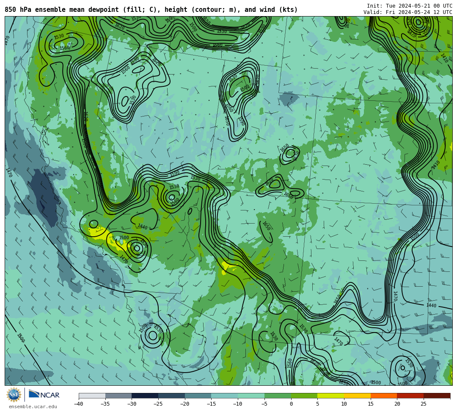
Task: Click the gray-blue colorbar swatch between -35 and -30
Action: tap(118, 395)
